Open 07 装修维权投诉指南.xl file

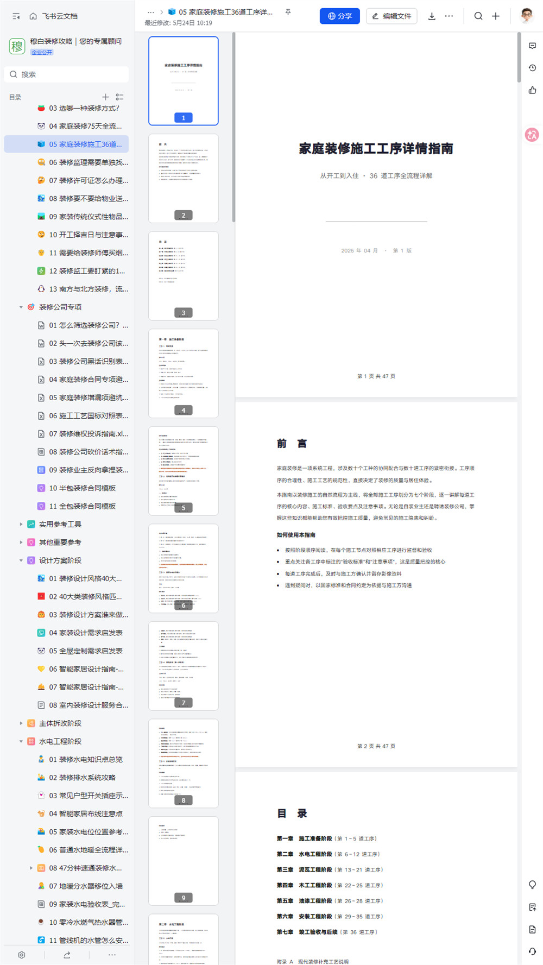tap(66, 434)
